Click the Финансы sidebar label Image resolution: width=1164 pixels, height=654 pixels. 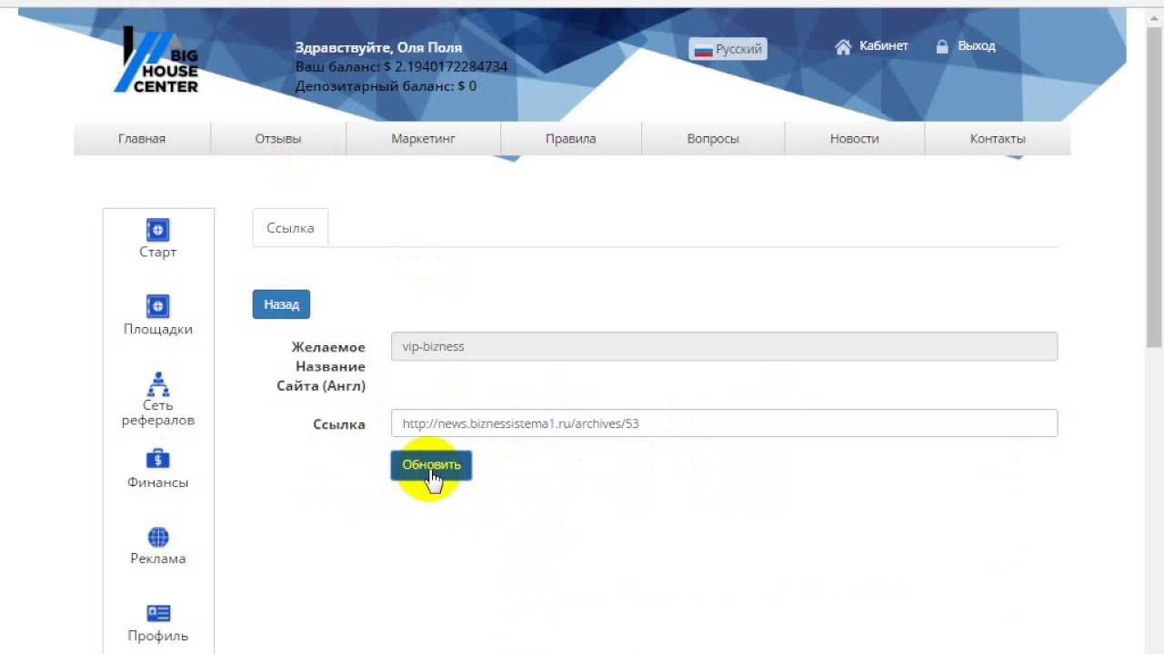[158, 482]
